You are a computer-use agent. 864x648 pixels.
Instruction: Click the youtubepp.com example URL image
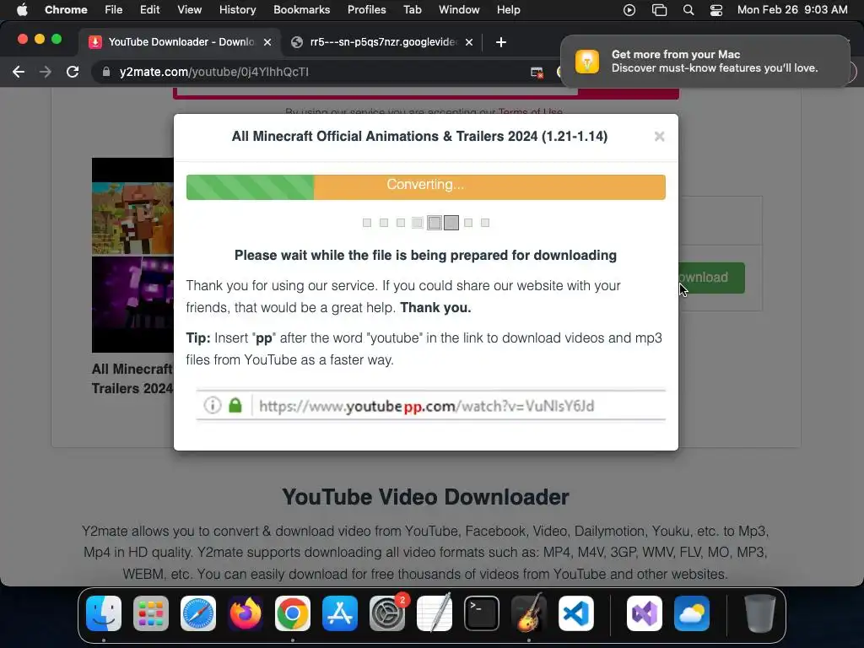coord(431,405)
